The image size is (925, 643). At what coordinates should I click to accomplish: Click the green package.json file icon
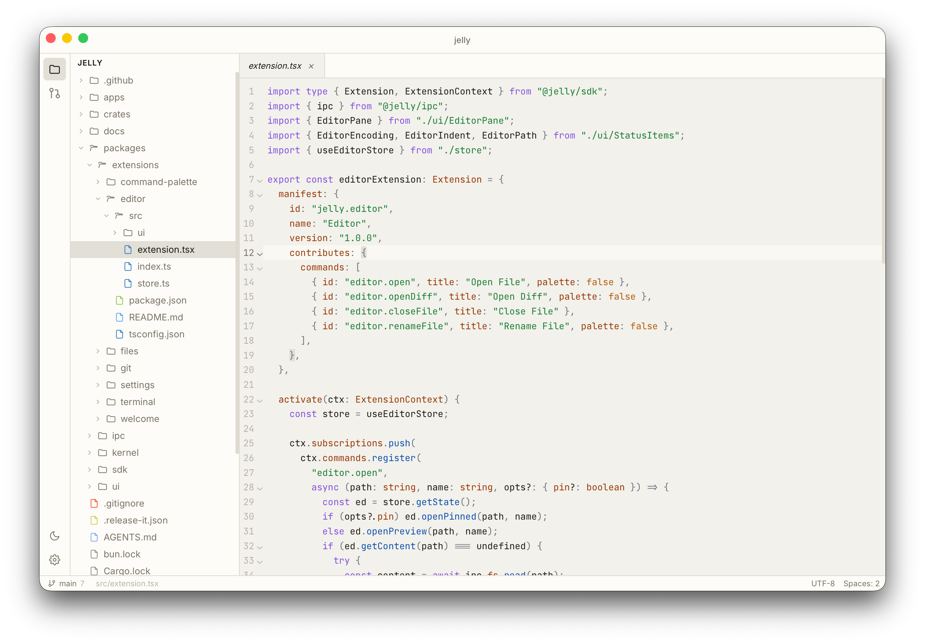(x=120, y=300)
